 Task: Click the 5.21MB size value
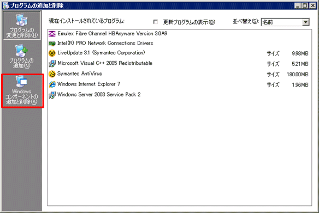click(x=300, y=64)
